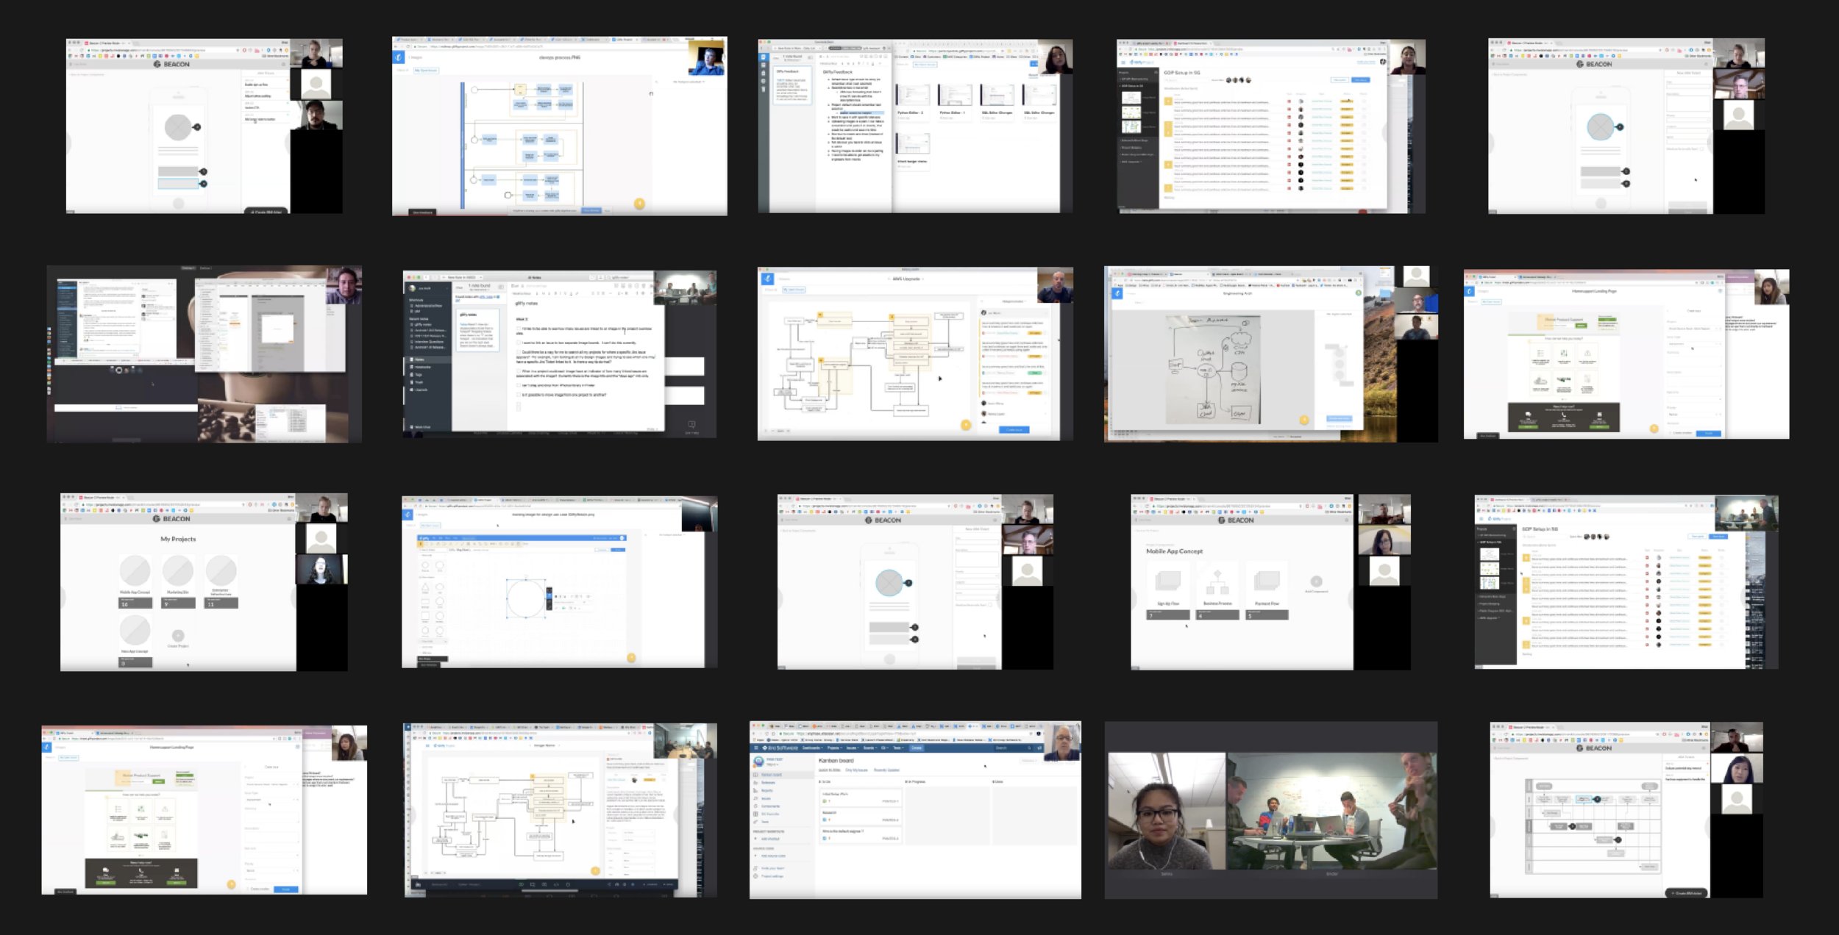Select the circle shape on Gliffy editor canvas

(525, 597)
